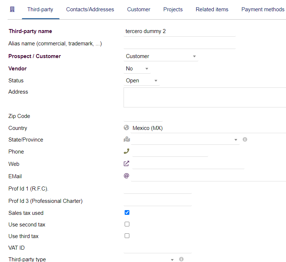
Task: Click the map icon beside State/Province
Action: 127,140
